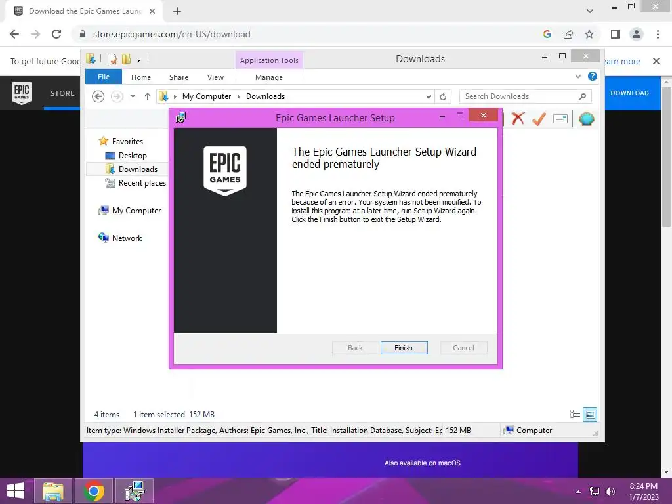The height and width of the screenshot is (504, 672).
Task: Click quick access Properties icon
Action: click(x=112, y=59)
